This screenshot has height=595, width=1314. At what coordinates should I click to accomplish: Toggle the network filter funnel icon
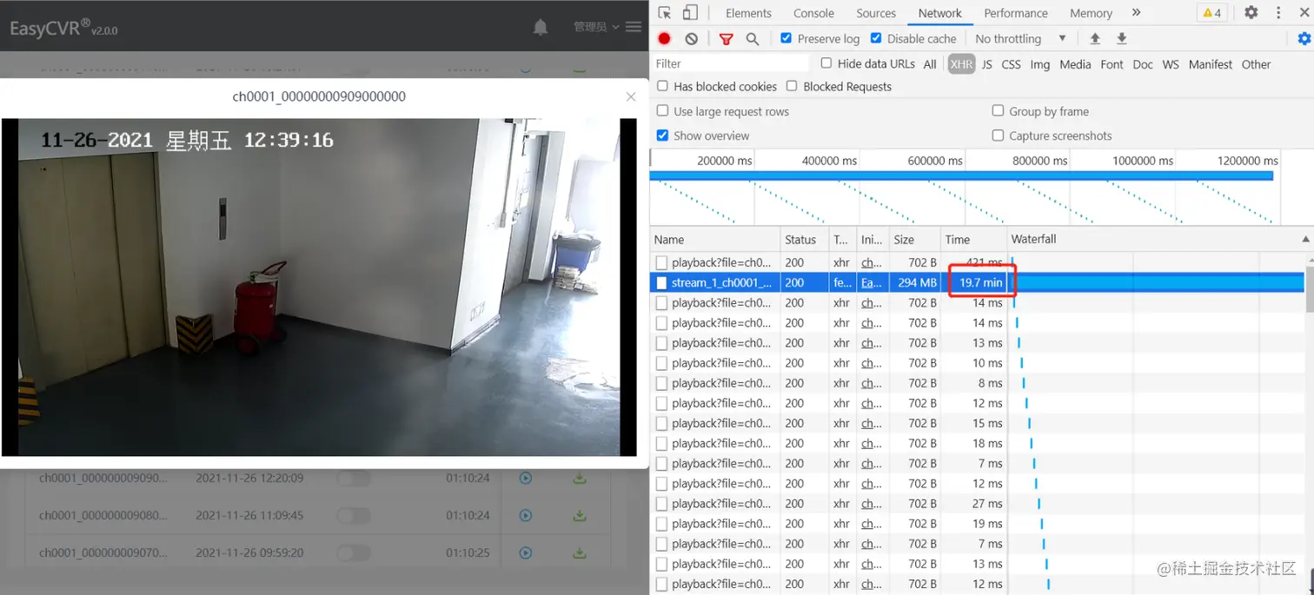point(726,39)
